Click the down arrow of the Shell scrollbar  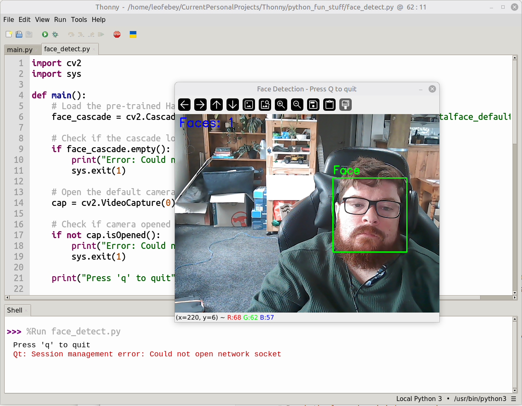click(x=515, y=390)
